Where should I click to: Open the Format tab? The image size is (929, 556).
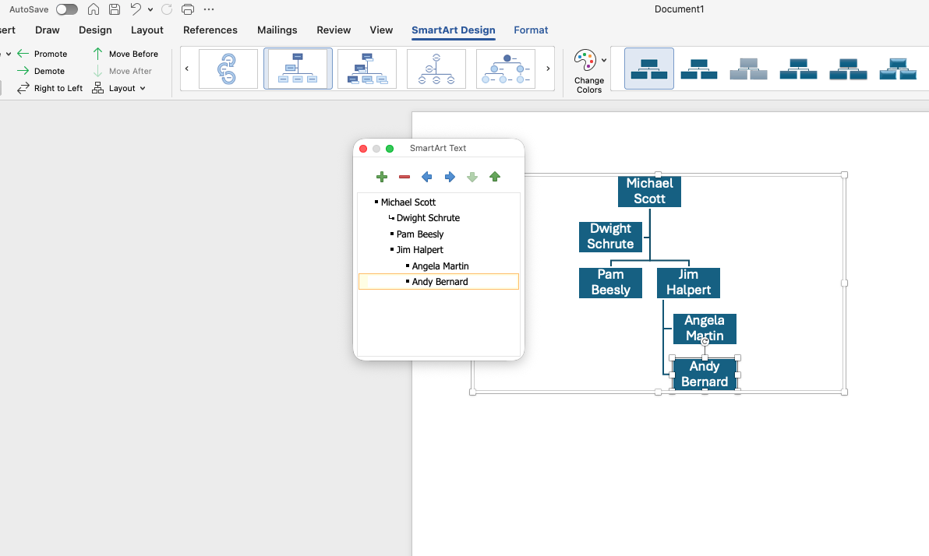531,30
